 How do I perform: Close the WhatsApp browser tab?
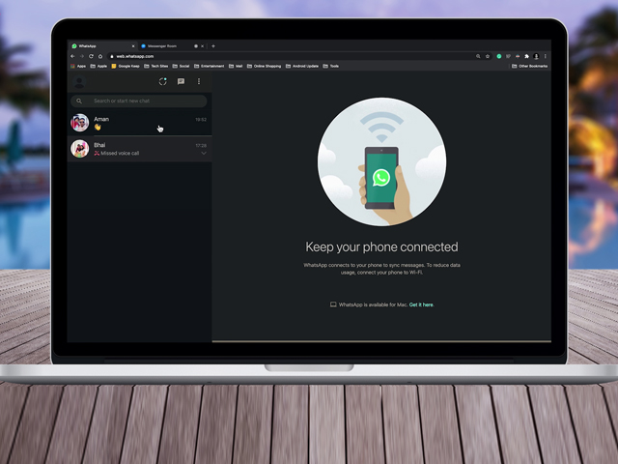point(133,46)
